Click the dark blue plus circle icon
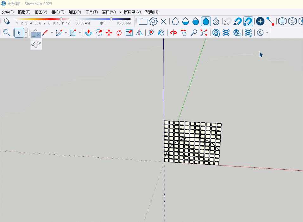This screenshot has width=303, height=222. click(260, 21)
